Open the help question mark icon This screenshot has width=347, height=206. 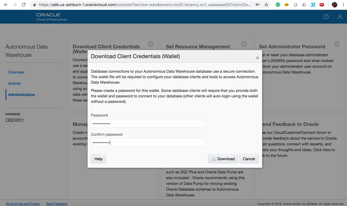click(326, 17)
